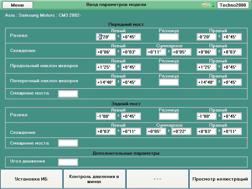252x189 pixels.
Task: Open Контроль давления в шинах
Action: coord(94,179)
